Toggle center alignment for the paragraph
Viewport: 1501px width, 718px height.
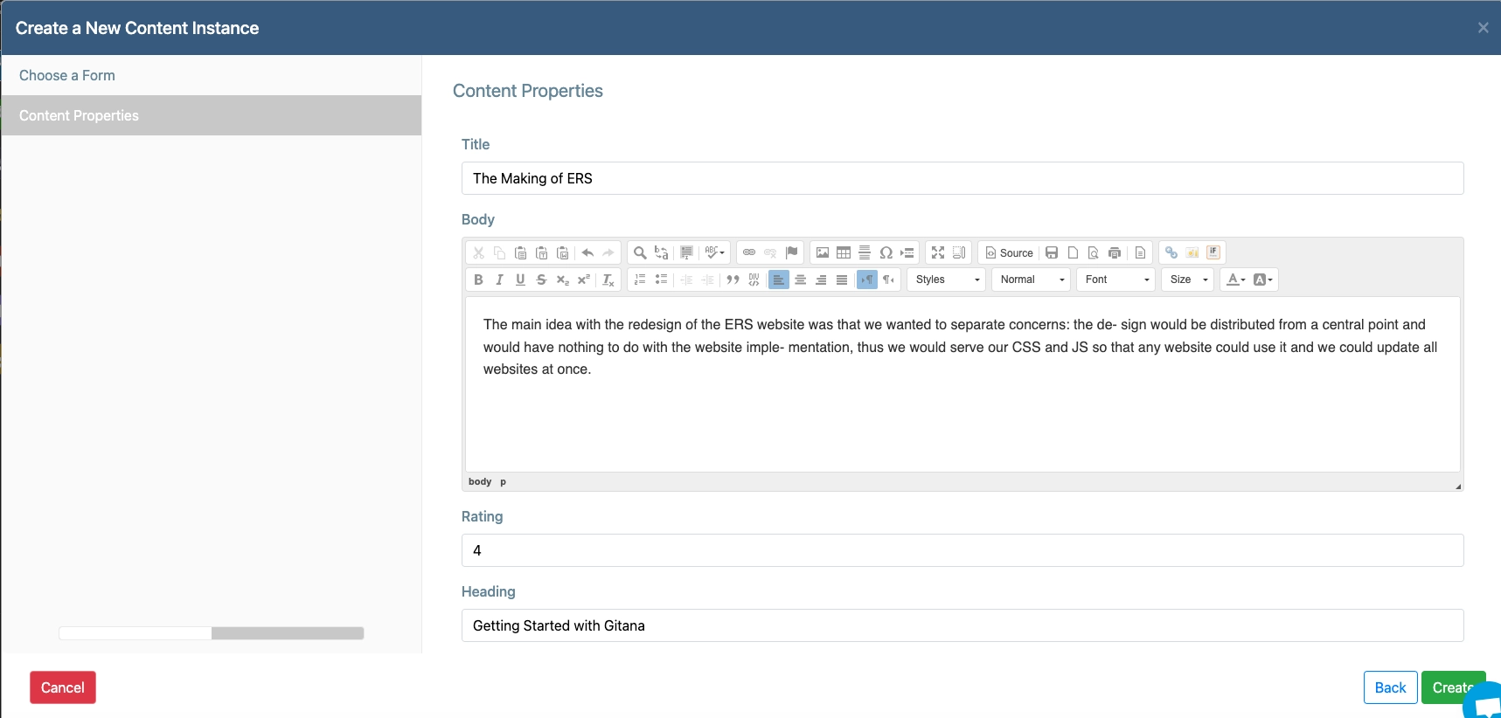click(x=800, y=280)
